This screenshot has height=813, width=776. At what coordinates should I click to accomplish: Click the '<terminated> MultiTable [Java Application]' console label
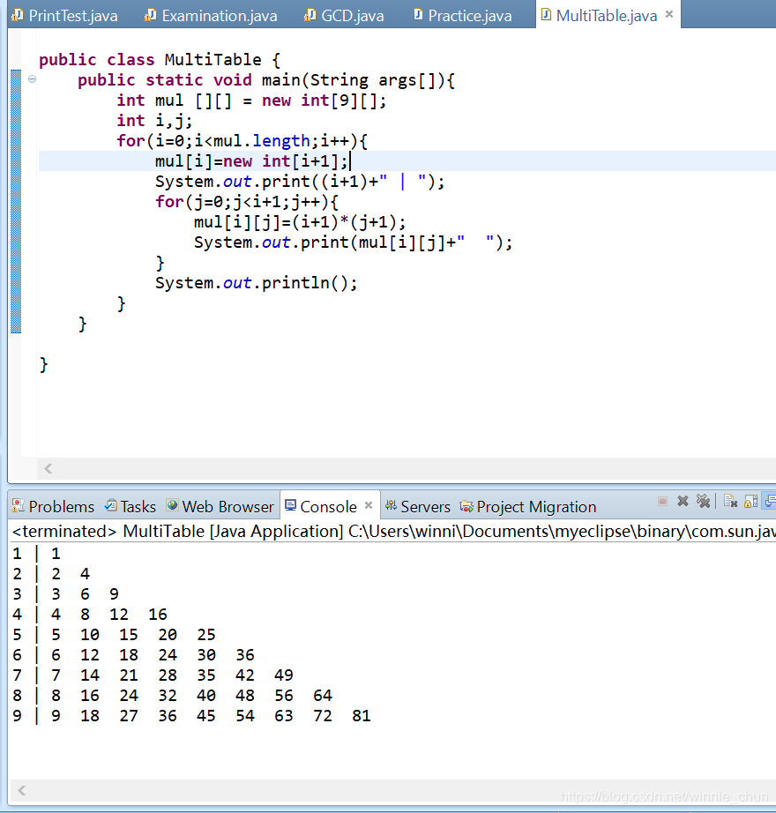point(178,532)
